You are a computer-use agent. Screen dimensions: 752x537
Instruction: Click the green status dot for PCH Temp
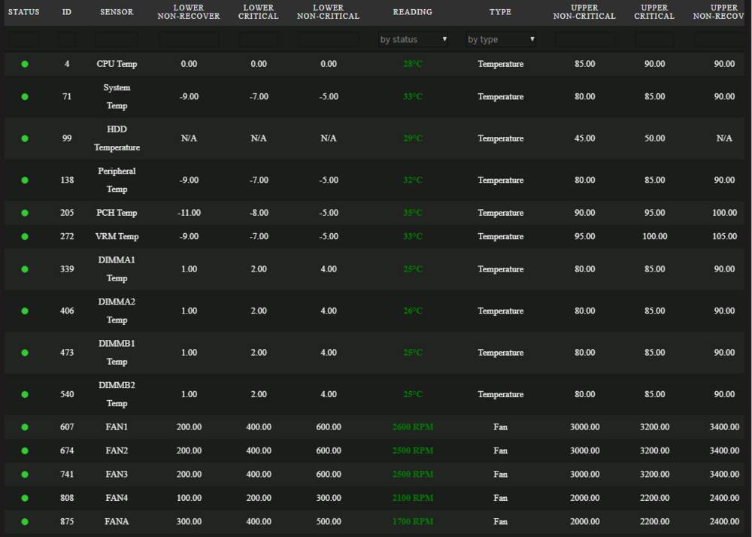pos(25,212)
